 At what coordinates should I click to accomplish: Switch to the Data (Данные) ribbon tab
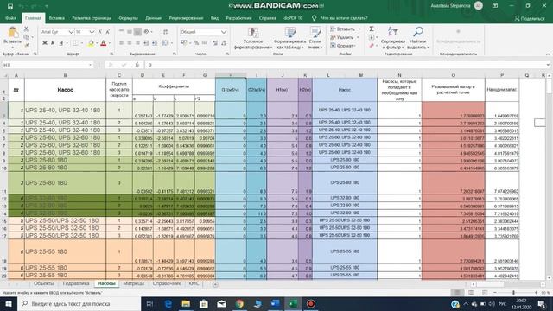point(153,18)
